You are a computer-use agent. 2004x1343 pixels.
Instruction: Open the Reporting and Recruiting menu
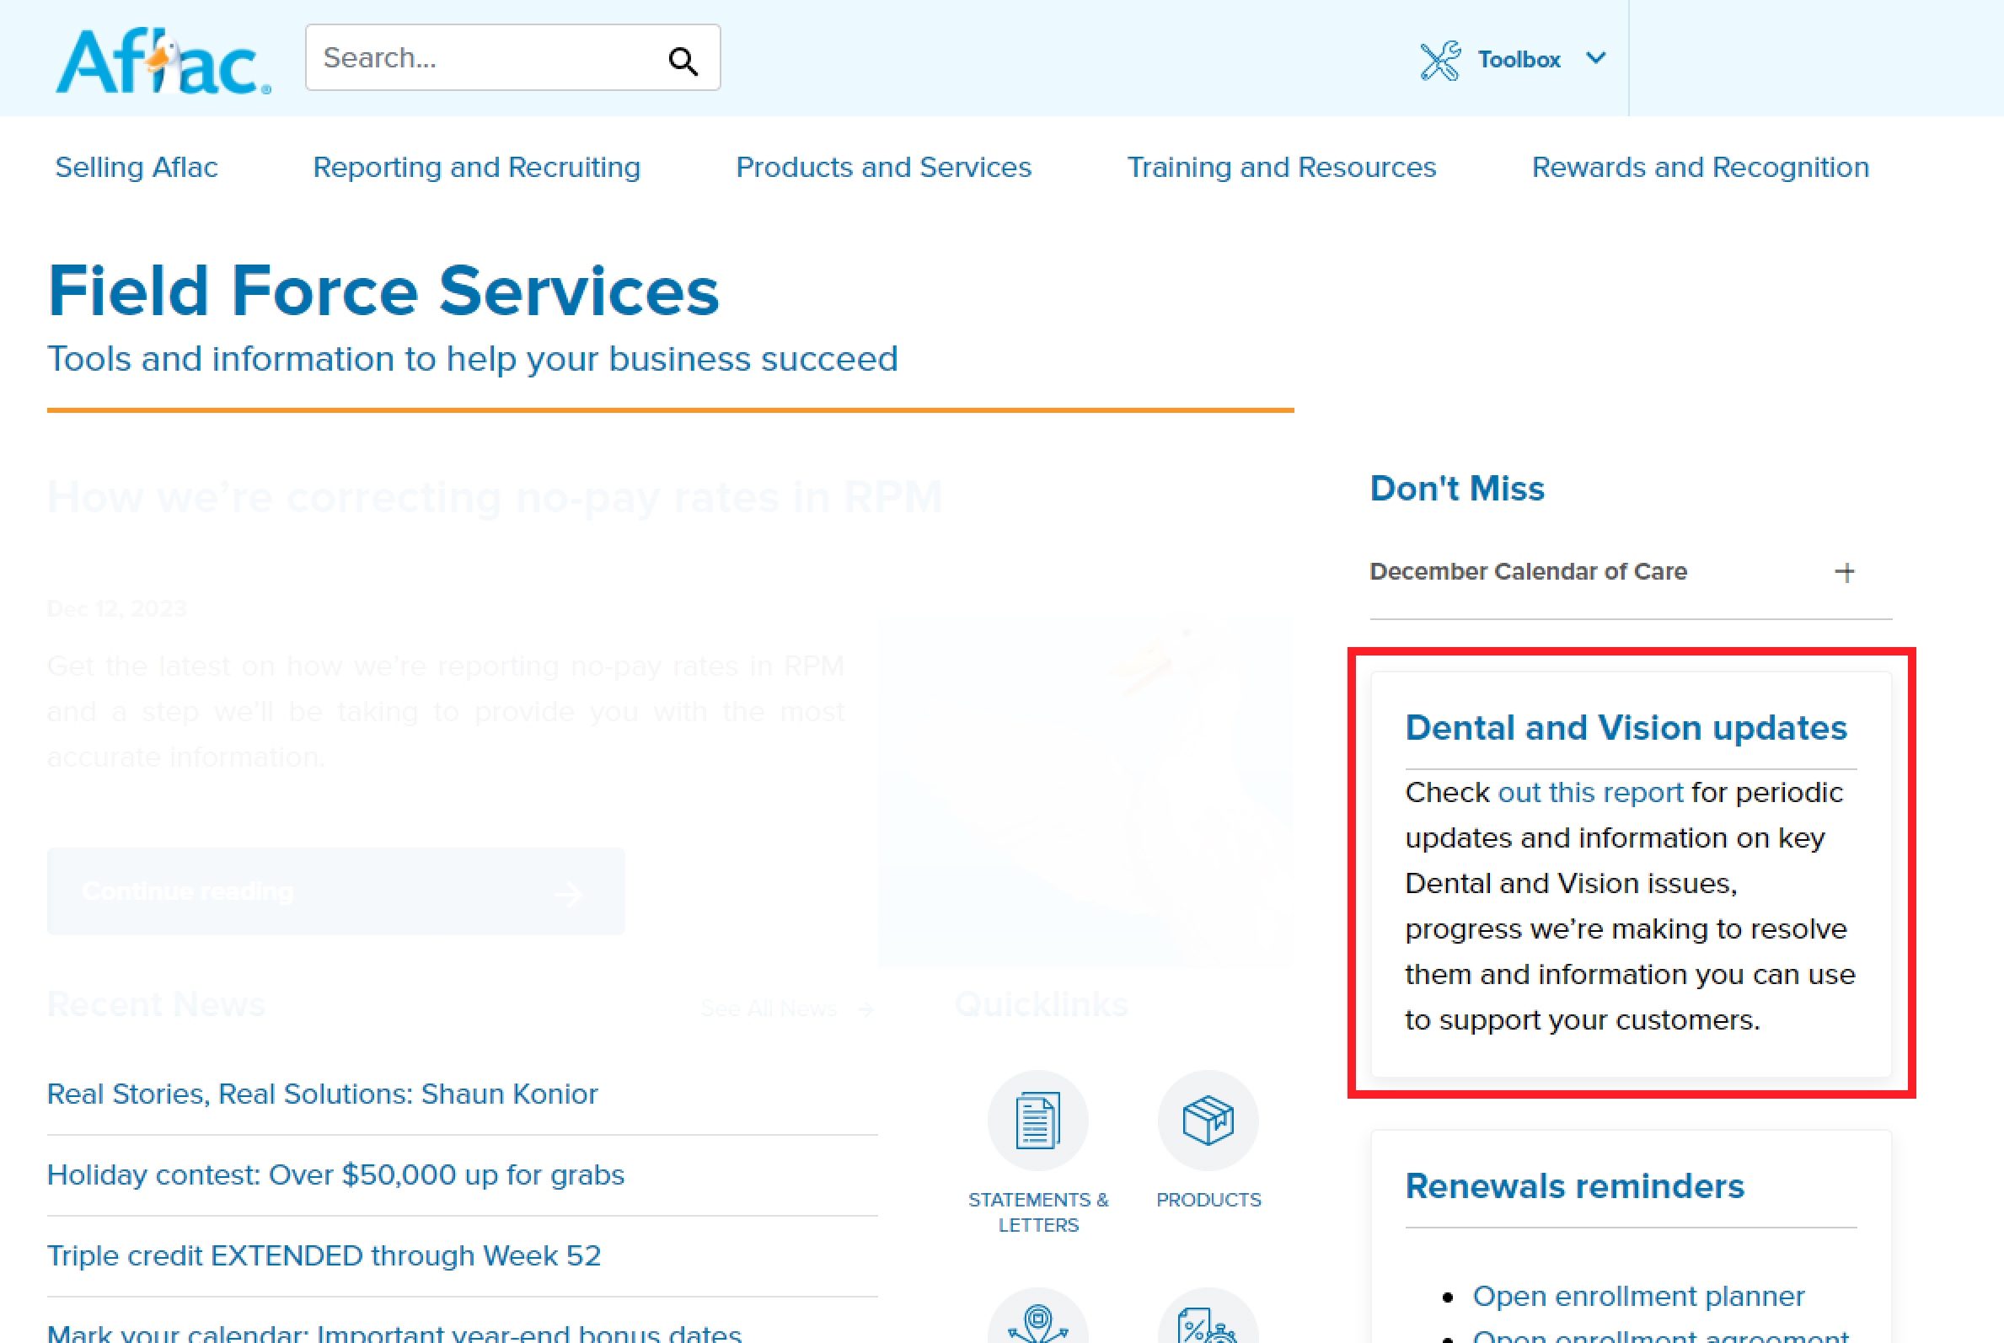pos(476,167)
